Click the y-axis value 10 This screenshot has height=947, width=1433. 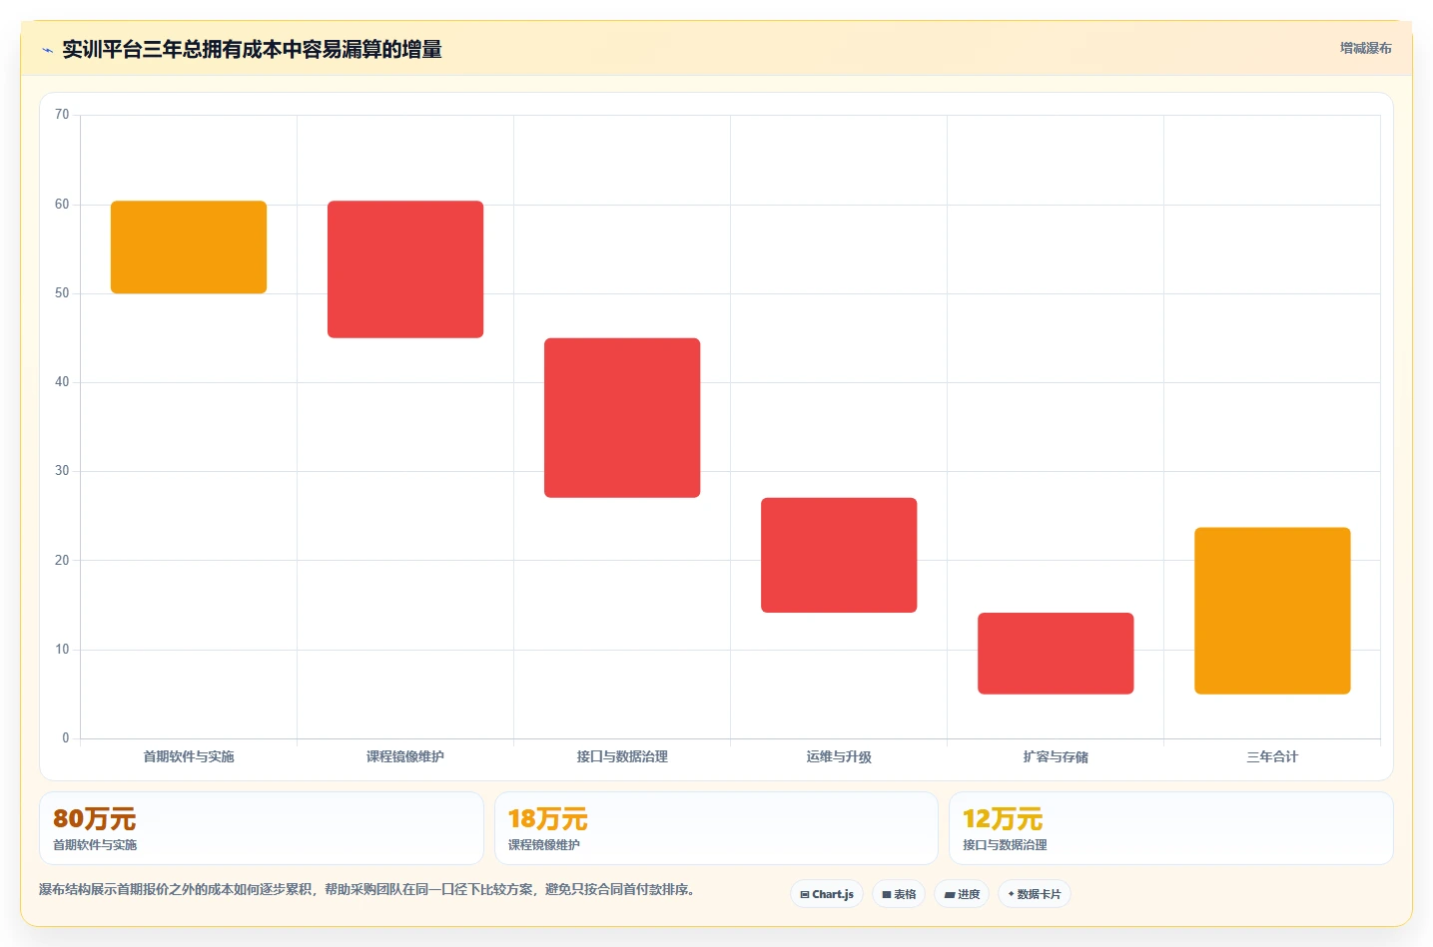[62, 650]
